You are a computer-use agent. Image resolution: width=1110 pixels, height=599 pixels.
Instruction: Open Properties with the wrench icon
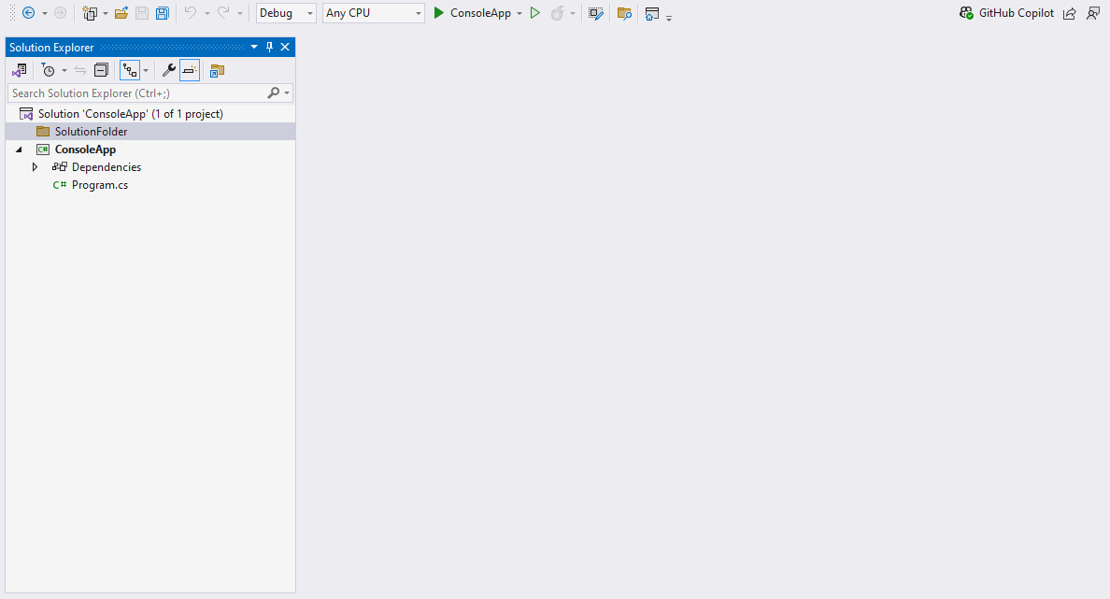pos(169,69)
